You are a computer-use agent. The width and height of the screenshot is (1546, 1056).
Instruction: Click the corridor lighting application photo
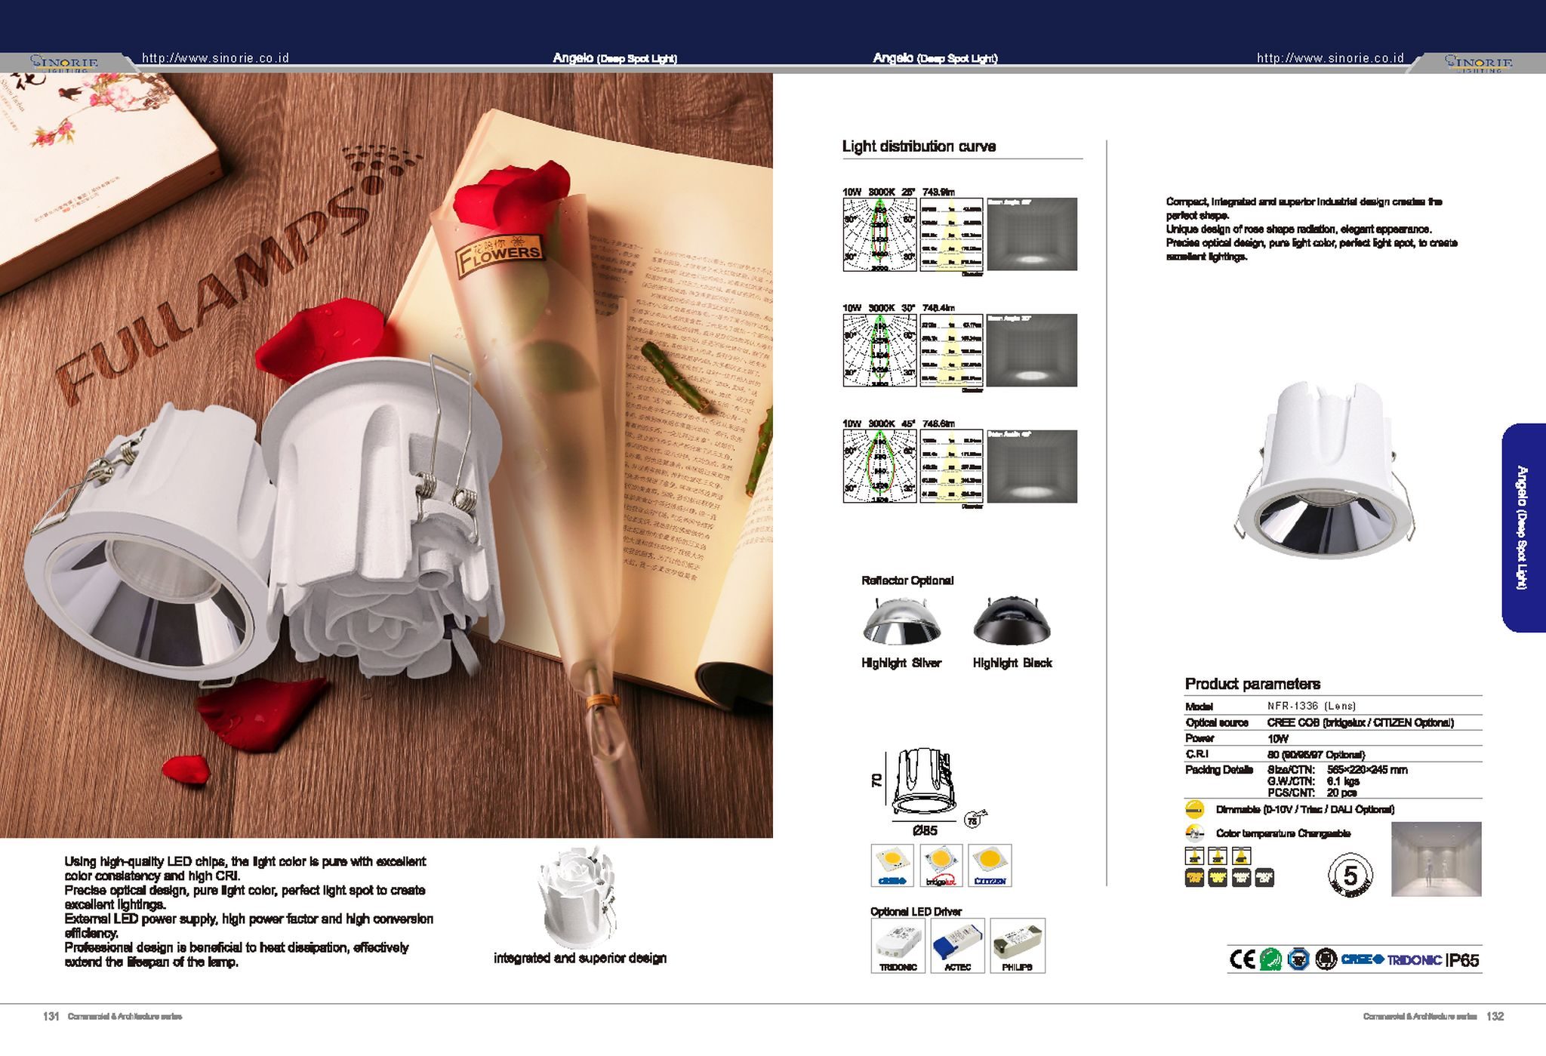click(1436, 859)
